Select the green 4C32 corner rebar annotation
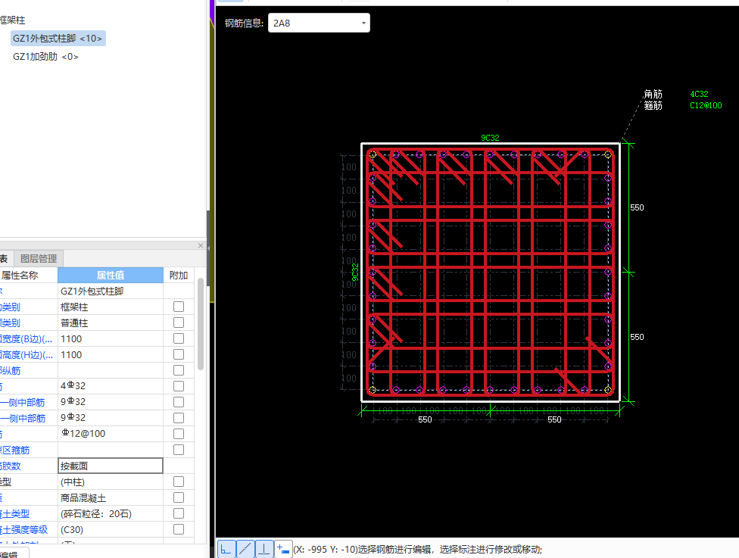The height and width of the screenshot is (558, 739). tap(699, 94)
